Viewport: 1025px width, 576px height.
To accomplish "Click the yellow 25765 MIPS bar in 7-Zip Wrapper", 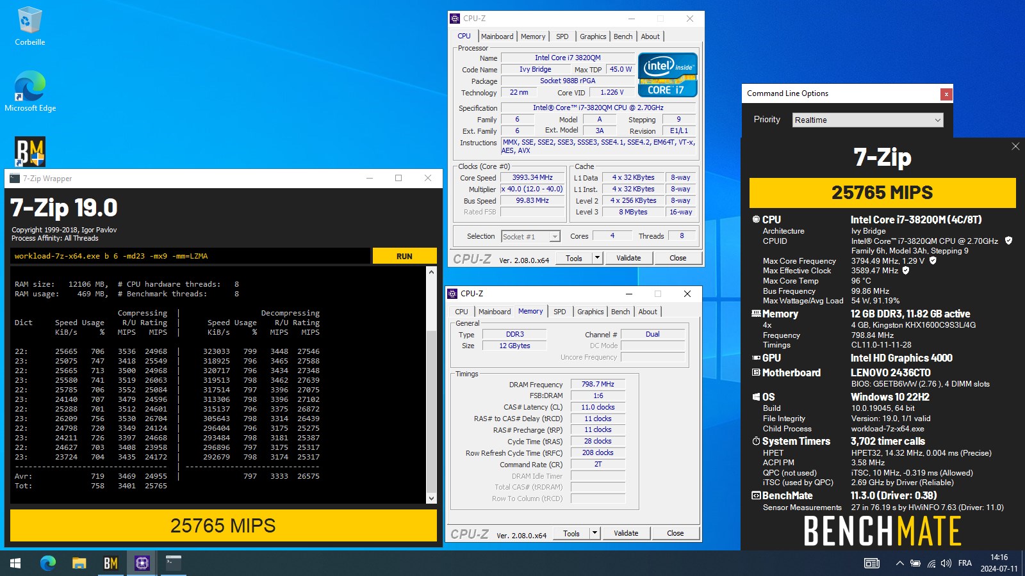I will click(x=223, y=525).
